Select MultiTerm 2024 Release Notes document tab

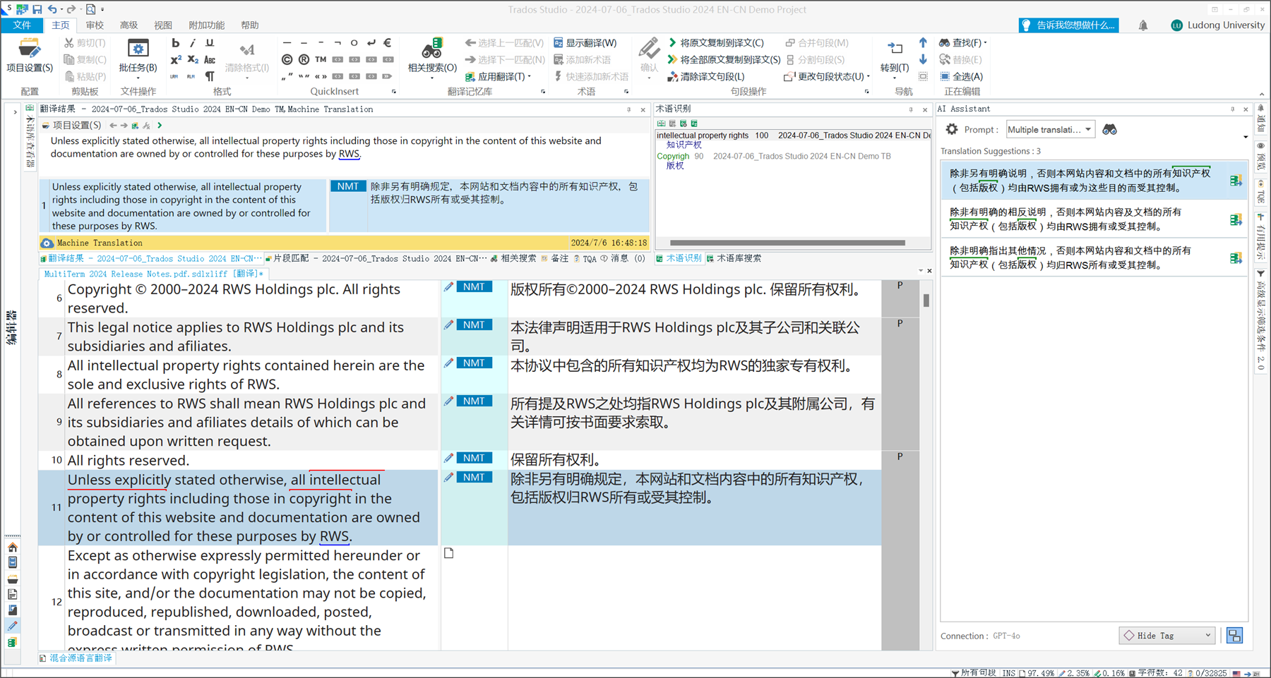click(x=153, y=274)
